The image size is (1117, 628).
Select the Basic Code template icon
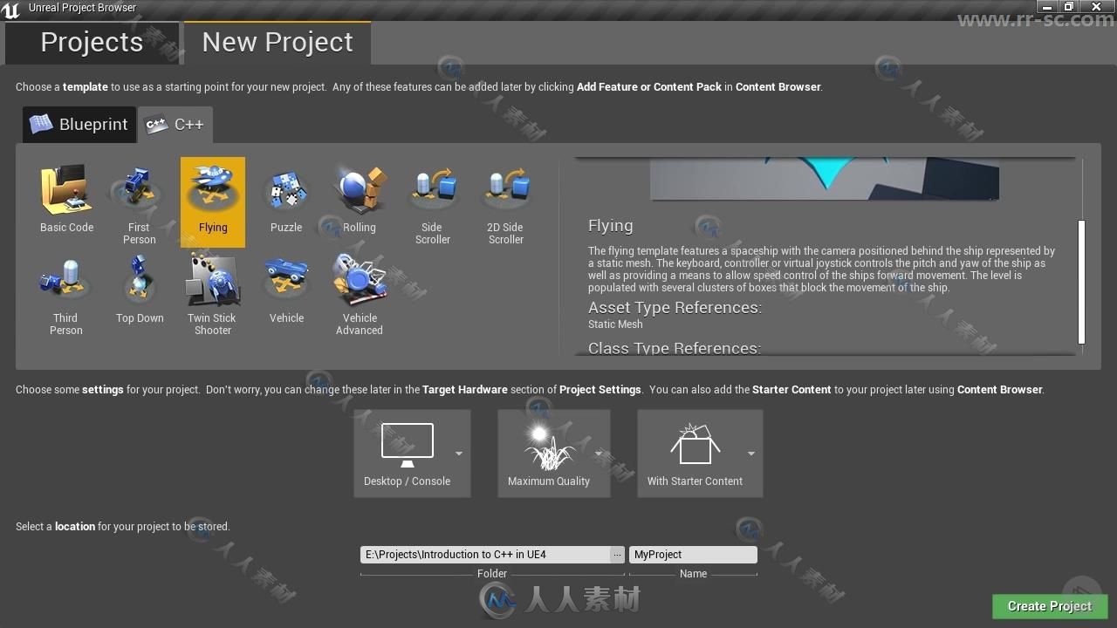[66, 190]
